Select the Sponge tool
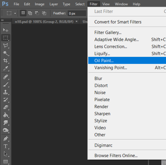This screenshot has height=165, width=166. click(6, 130)
